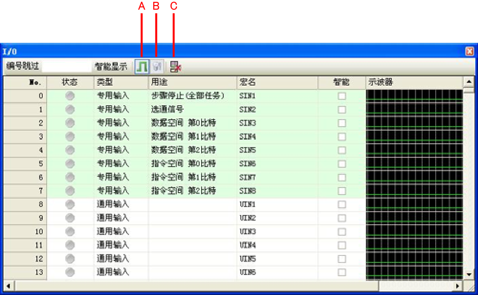Click the oscilloscope trace for row 0
The height and width of the screenshot is (295, 478).
pos(414,96)
